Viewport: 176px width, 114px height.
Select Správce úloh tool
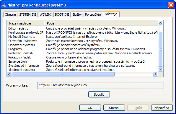pos(17,61)
